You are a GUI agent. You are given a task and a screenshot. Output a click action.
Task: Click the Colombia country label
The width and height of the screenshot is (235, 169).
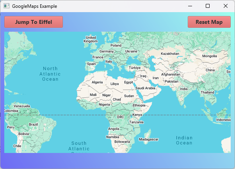coord(11,111)
